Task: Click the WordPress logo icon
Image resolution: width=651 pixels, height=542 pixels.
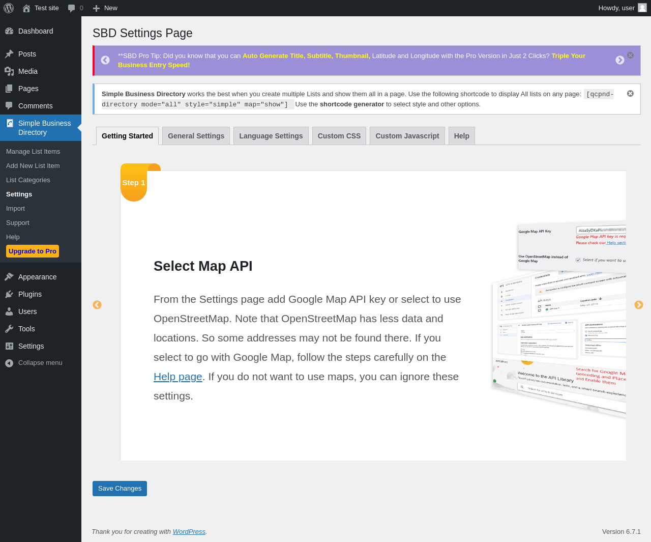Action: click(9, 8)
